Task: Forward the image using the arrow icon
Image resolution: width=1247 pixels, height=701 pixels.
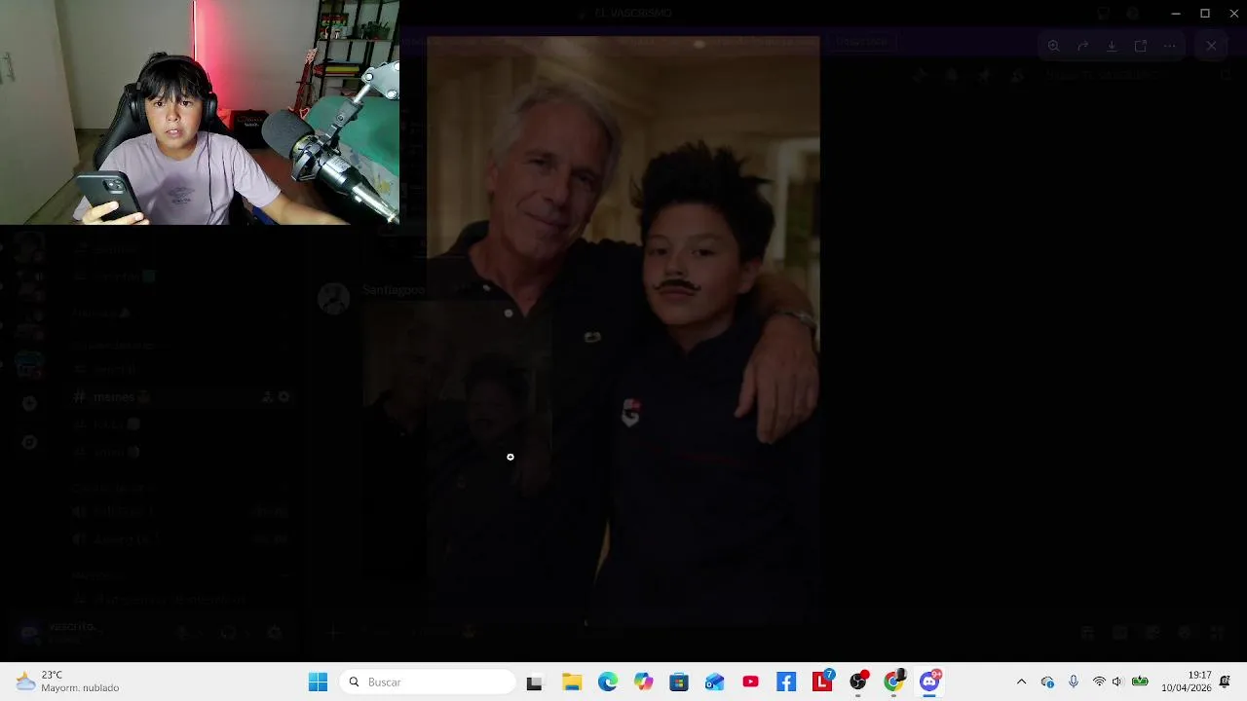Action: [x=1082, y=46]
